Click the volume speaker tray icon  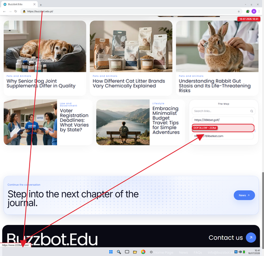[240, 252]
